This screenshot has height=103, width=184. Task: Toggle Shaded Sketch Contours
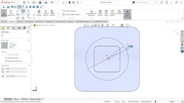click(127, 14)
